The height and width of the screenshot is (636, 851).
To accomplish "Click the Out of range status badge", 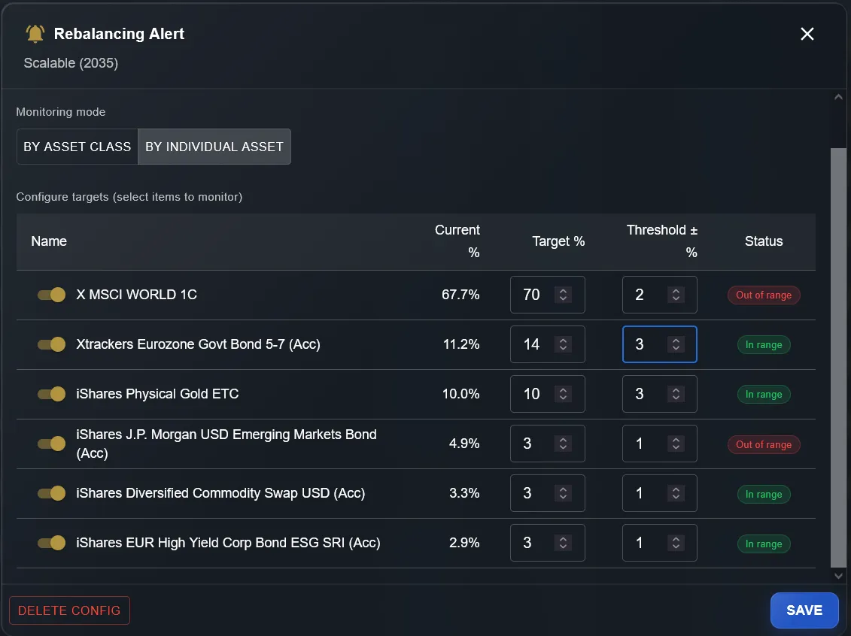I will point(764,295).
